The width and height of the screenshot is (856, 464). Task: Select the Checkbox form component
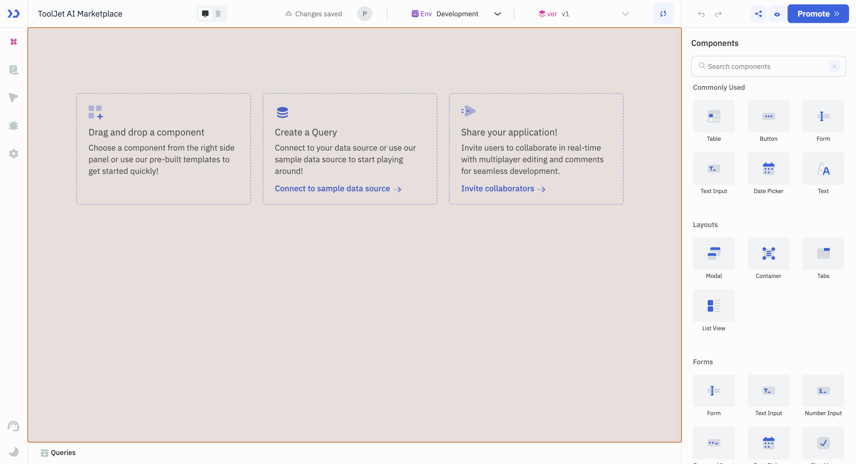click(823, 443)
